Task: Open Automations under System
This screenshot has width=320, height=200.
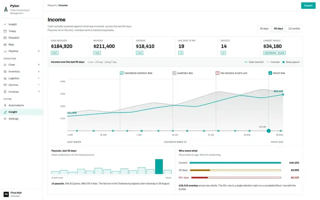Action: (x=21, y=105)
